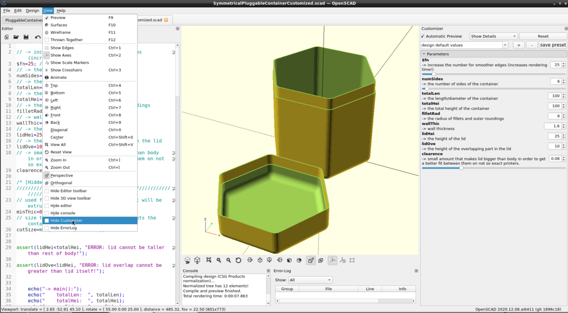
Task: Click the clearence value spinbox stepper
Action: [564, 159]
